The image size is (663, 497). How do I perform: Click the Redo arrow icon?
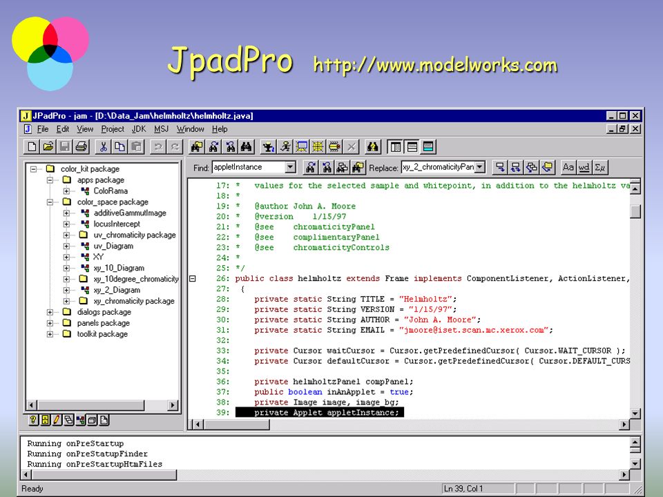pyautogui.click(x=175, y=146)
